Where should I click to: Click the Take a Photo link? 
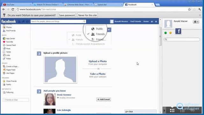(x=98, y=74)
